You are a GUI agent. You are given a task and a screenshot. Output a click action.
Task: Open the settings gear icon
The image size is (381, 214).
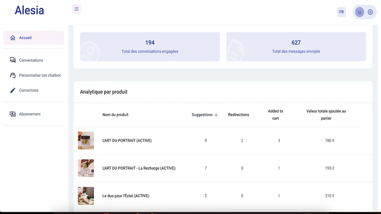pos(370,12)
